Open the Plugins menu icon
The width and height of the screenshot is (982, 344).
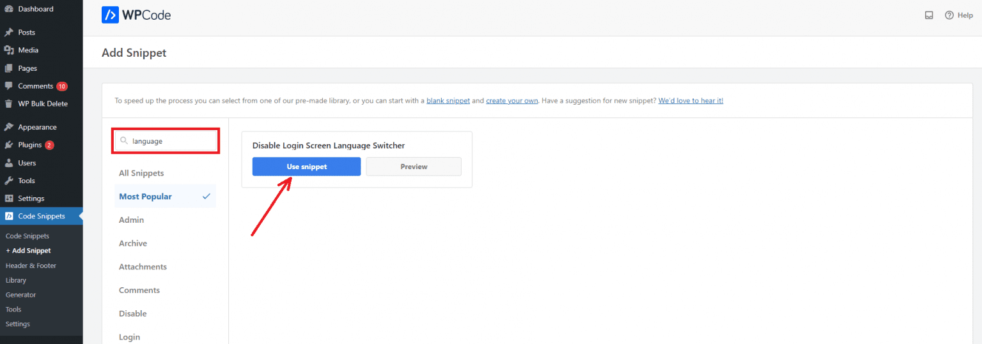[x=9, y=145]
